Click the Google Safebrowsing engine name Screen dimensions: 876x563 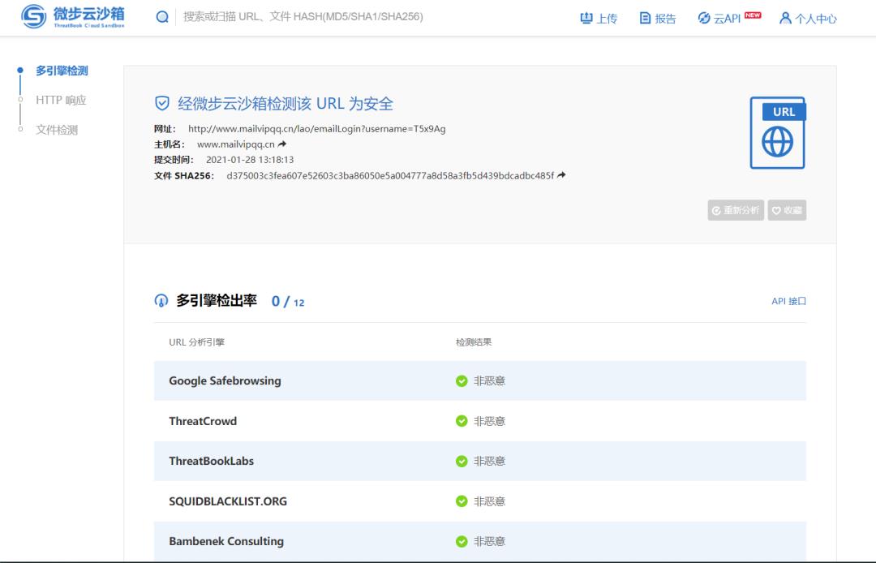click(225, 381)
